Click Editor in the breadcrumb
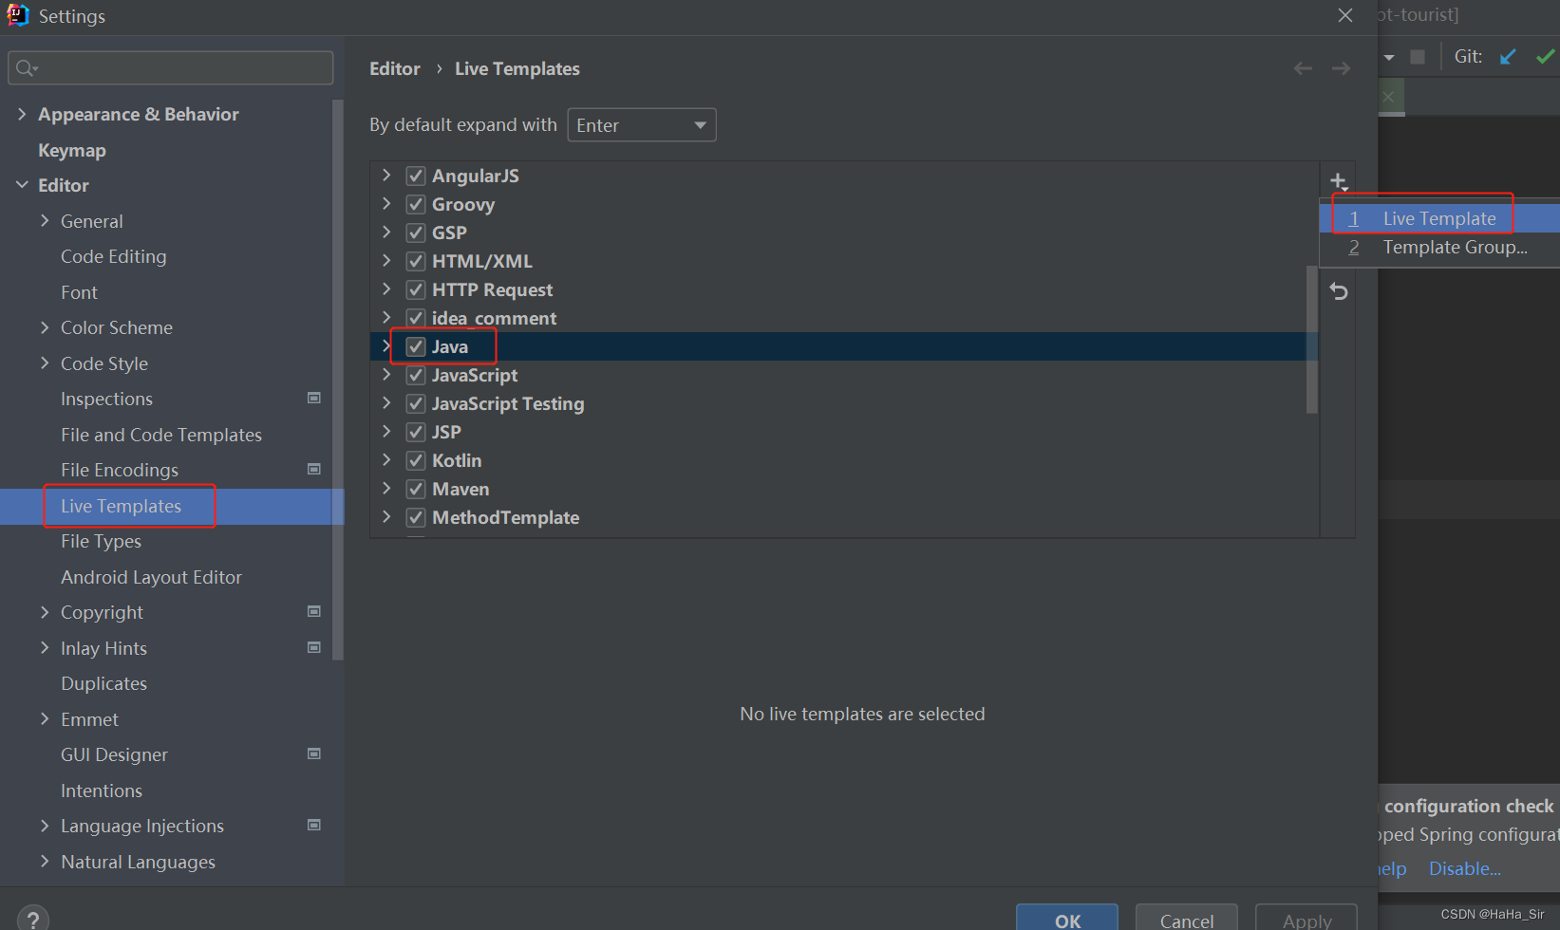This screenshot has height=930, width=1560. [395, 68]
